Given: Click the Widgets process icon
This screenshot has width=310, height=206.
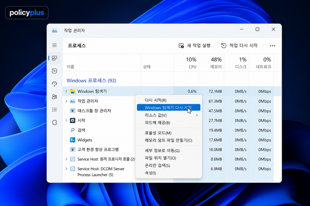Looking at the screenshot, I should click(x=73, y=140).
